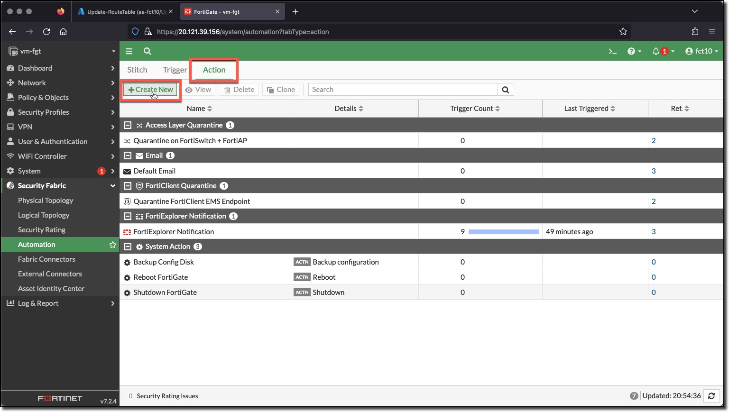Open the help question mark menu
The height and width of the screenshot is (412, 729).
click(x=634, y=51)
